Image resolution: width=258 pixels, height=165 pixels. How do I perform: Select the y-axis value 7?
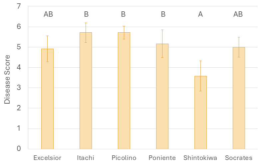click(x=18, y=6)
